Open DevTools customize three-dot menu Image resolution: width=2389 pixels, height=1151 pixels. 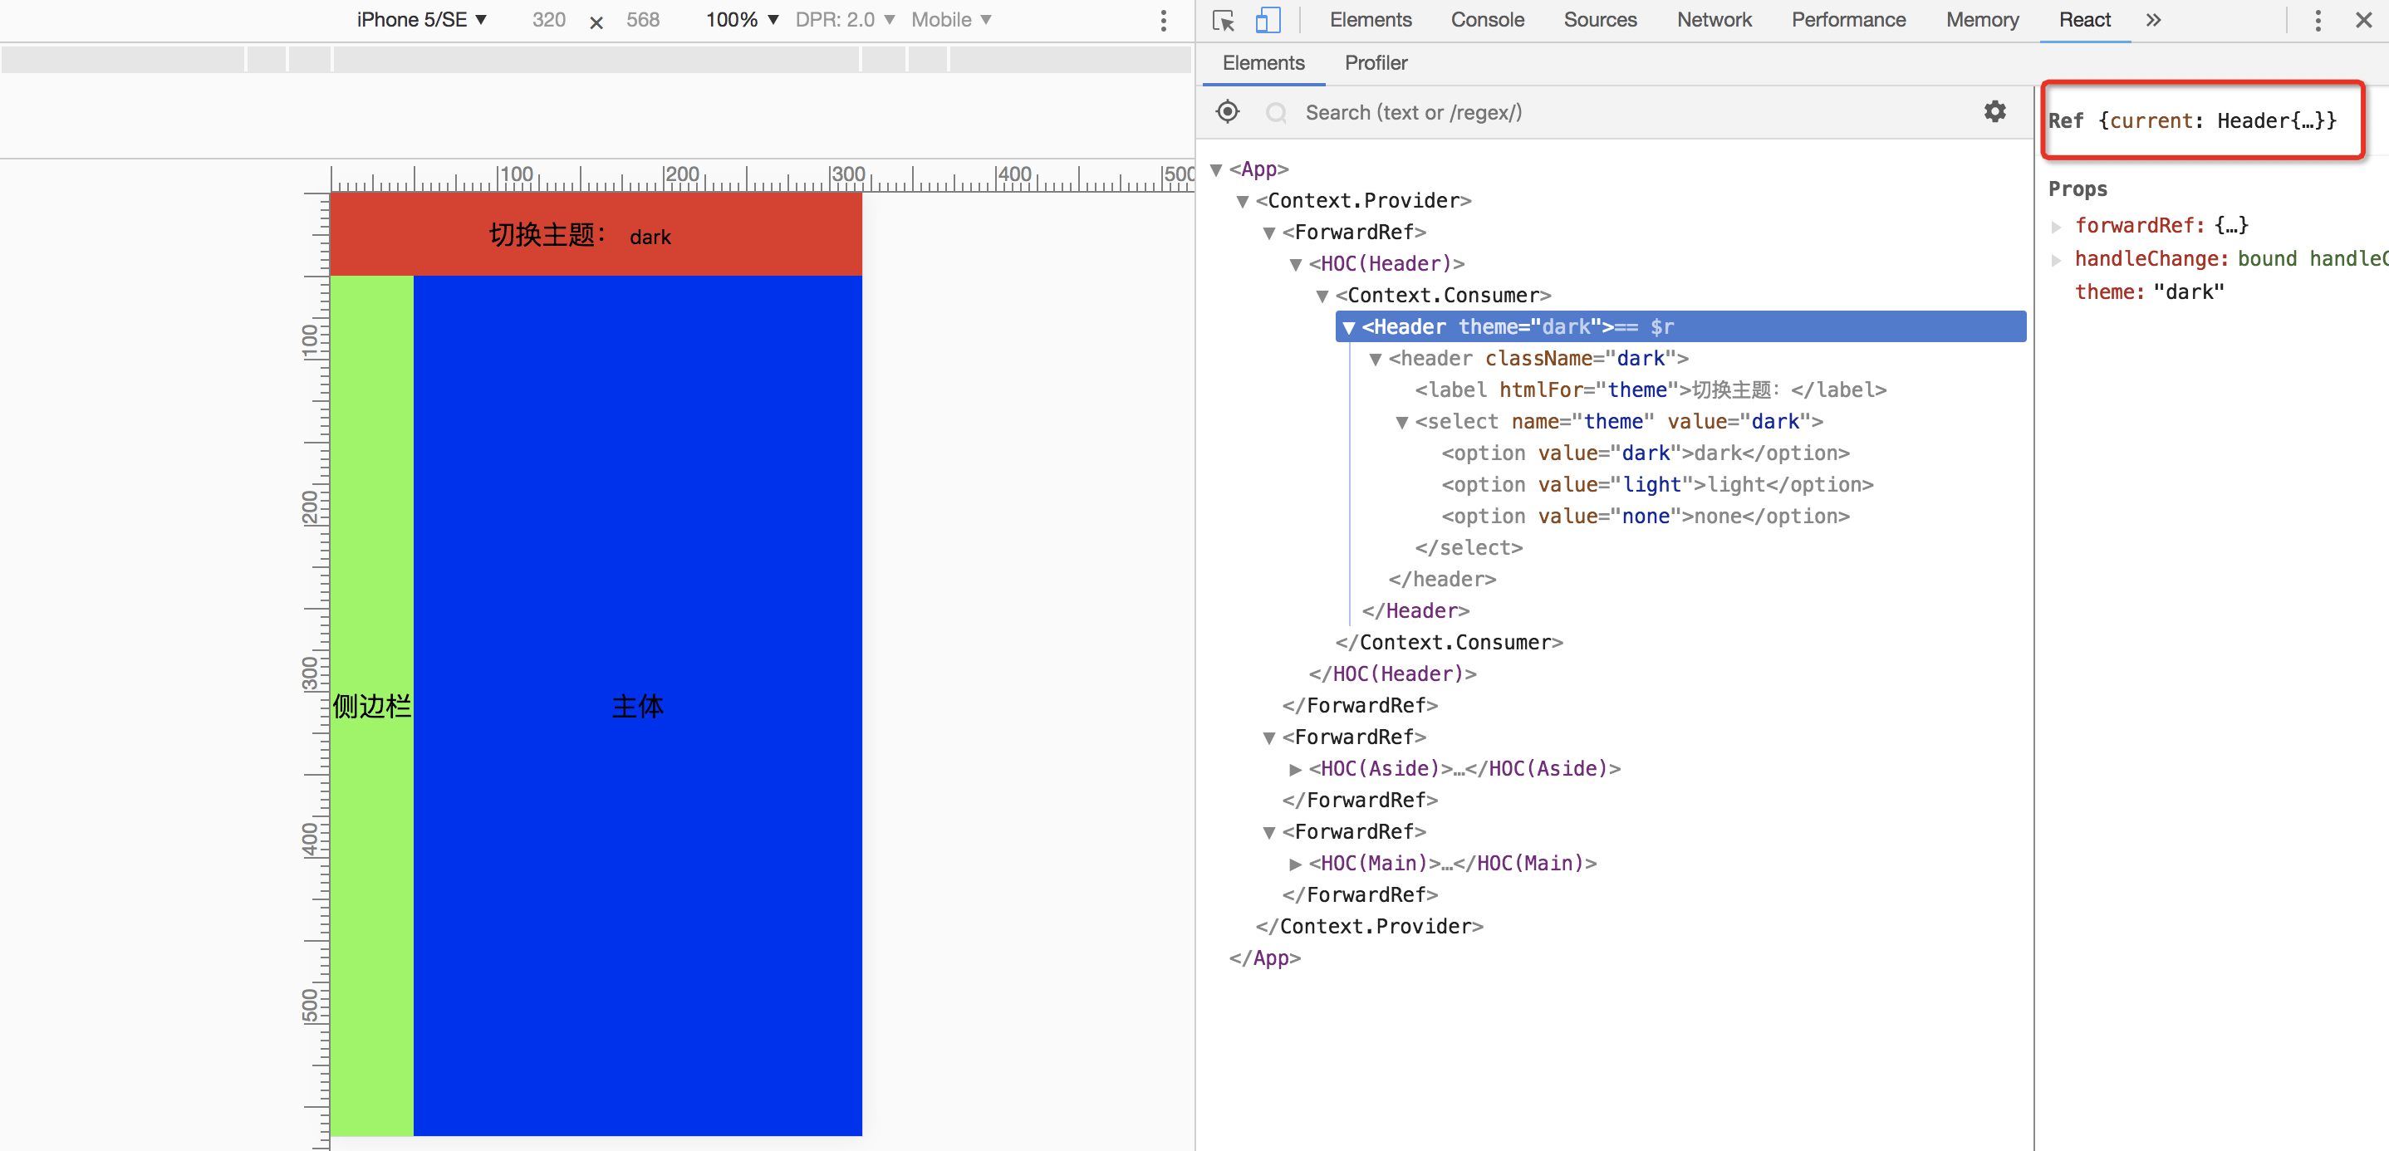click(x=2317, y=21)
